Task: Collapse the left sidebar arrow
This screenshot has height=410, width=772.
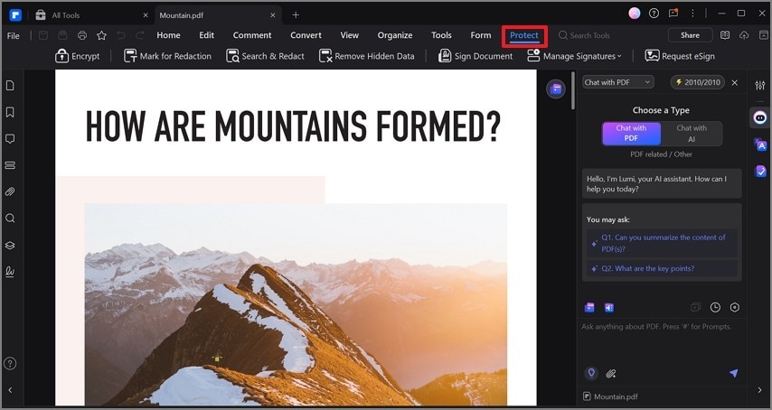Action: tap(10, 390)
